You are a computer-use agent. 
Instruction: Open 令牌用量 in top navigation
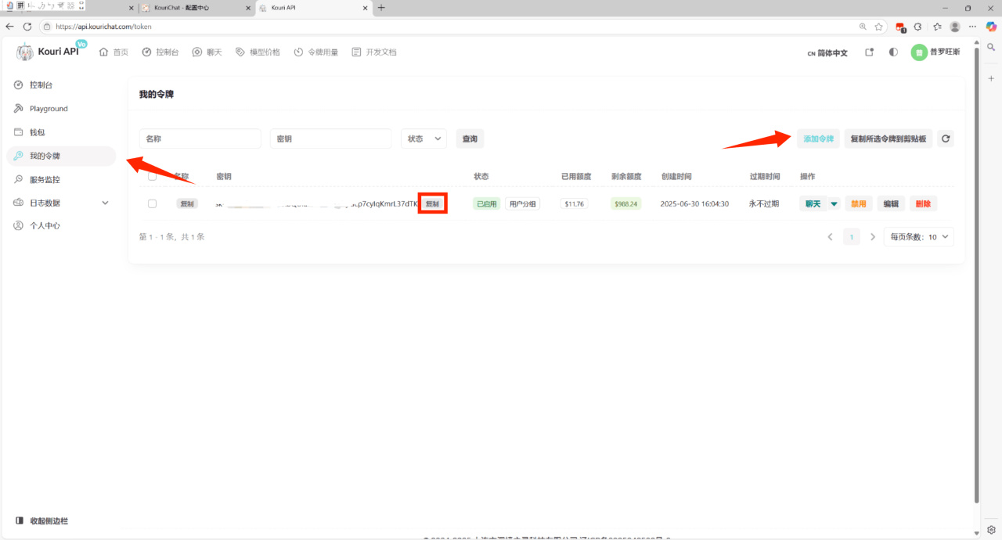[316, 52]
